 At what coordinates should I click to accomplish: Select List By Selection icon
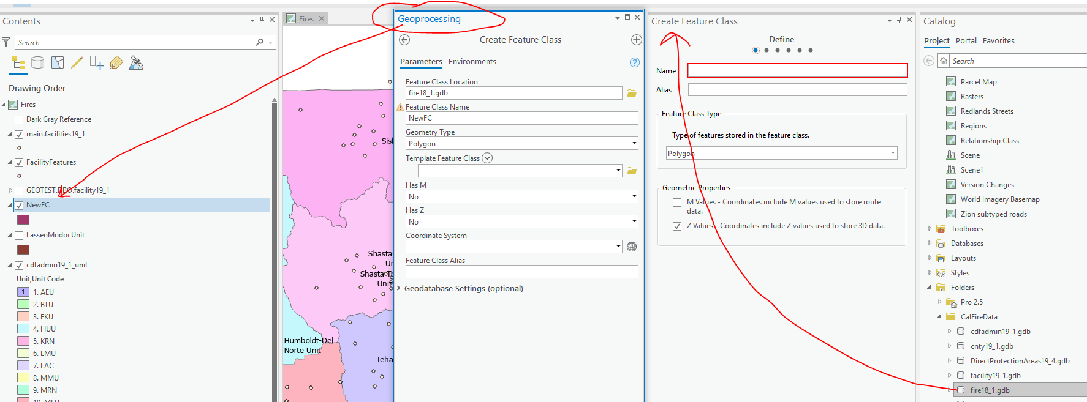click(x=58, y=62)
